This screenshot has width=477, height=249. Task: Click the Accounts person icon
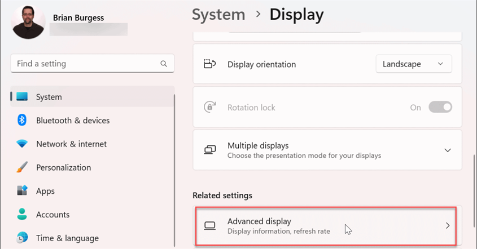coord(22,214)
